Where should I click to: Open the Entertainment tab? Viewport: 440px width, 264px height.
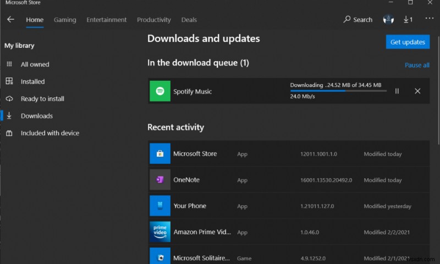(106, 20)
